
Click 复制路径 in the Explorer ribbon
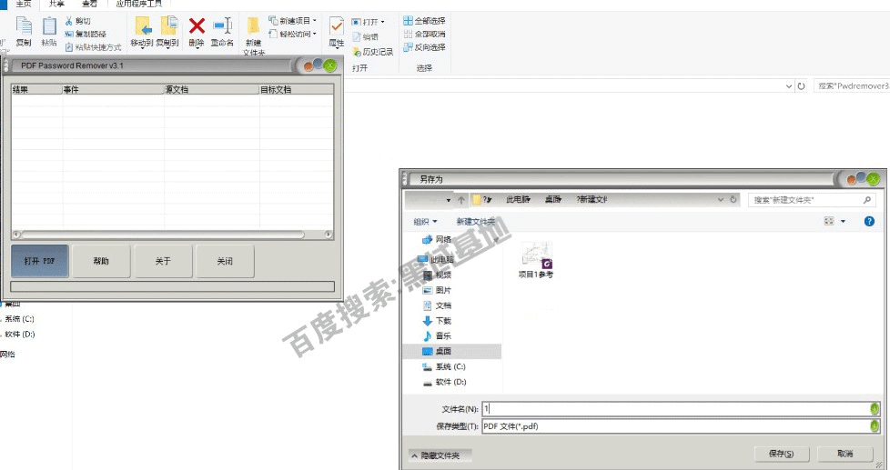(x=86, y=34)
